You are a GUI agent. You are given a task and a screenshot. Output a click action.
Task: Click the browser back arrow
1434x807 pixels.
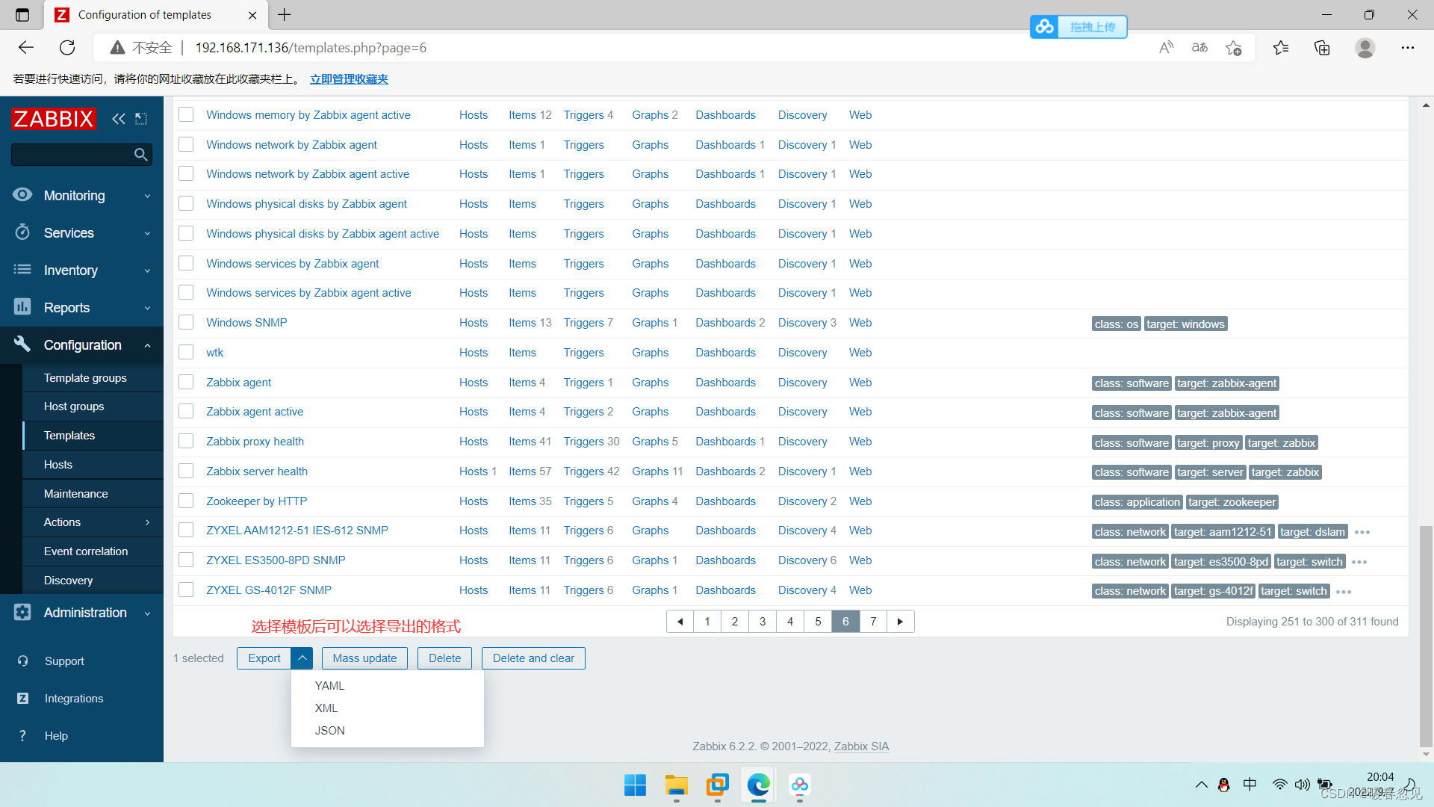click(26, 48)
